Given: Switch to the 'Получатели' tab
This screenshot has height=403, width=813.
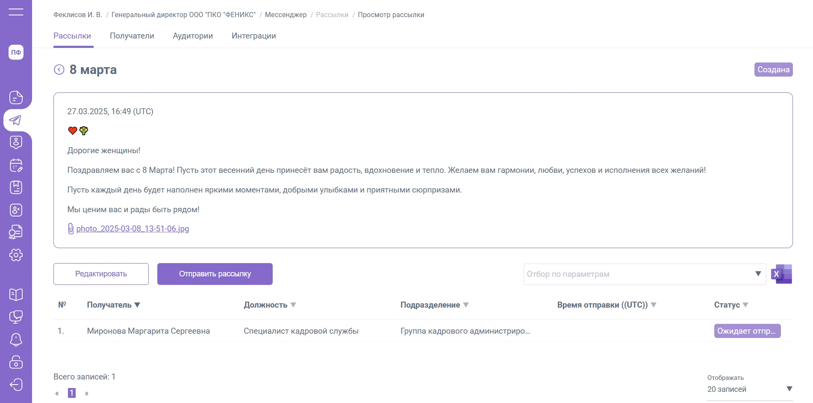Looking at the screenshot, I should (x=132, y=36).
